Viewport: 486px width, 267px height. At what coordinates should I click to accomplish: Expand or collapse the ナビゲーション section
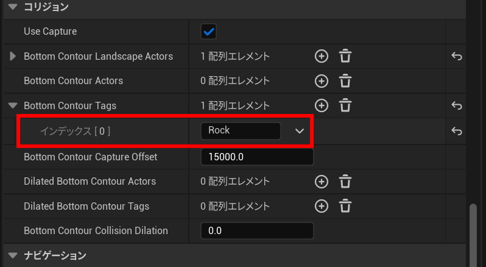(12, 255)
